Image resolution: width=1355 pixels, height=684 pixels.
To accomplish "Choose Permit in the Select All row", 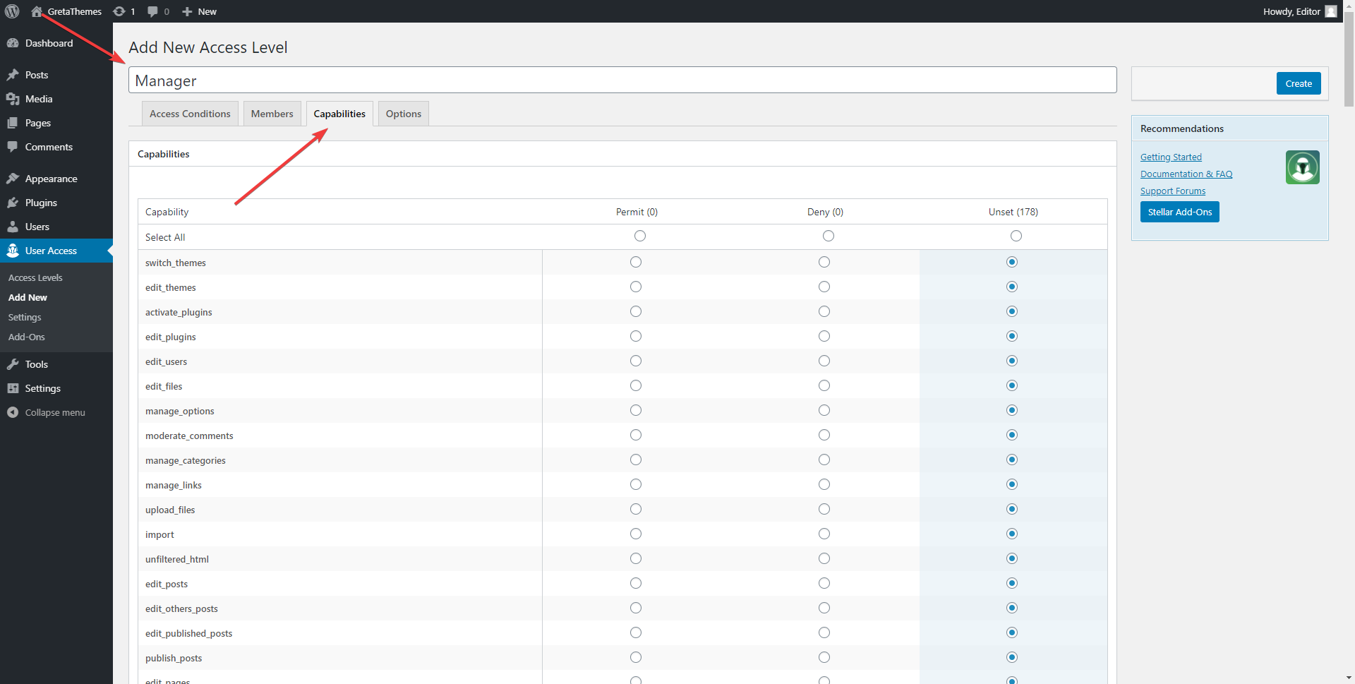I will tap(639, 236).
